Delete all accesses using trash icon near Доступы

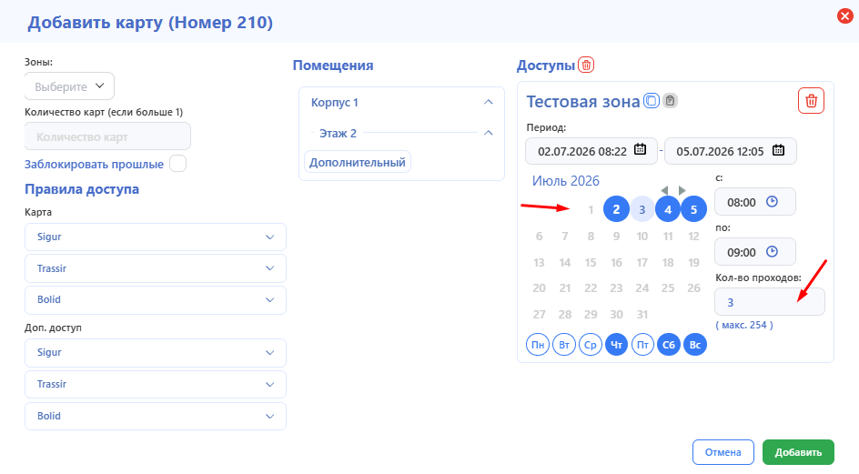(586, 65)
